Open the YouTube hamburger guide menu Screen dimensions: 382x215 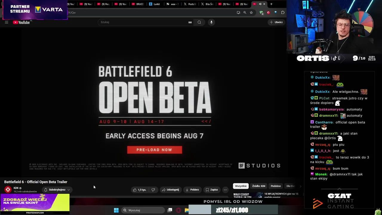pos(6,22)
